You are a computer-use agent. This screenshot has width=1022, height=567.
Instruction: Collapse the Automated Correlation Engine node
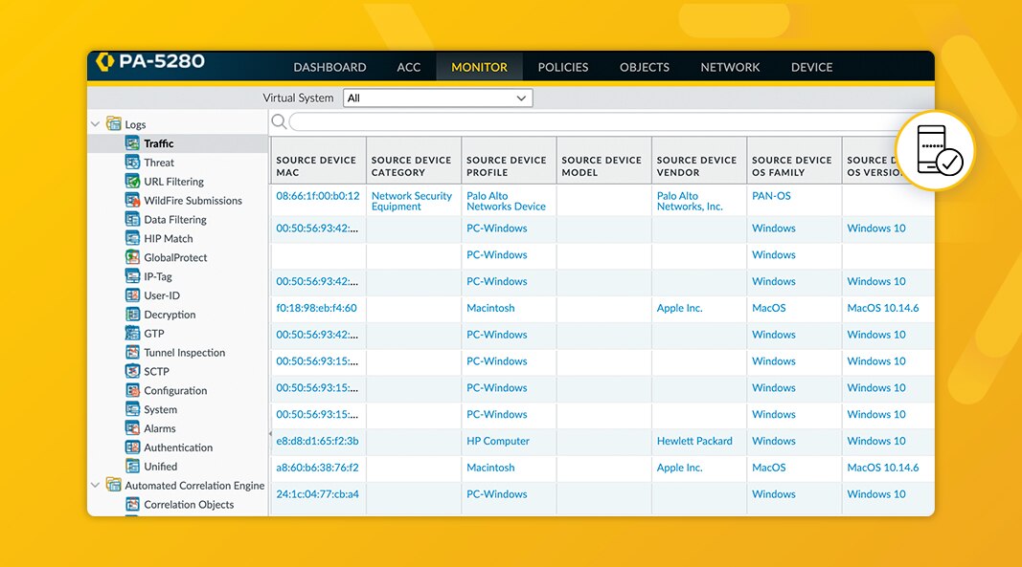tap(96, 486)
